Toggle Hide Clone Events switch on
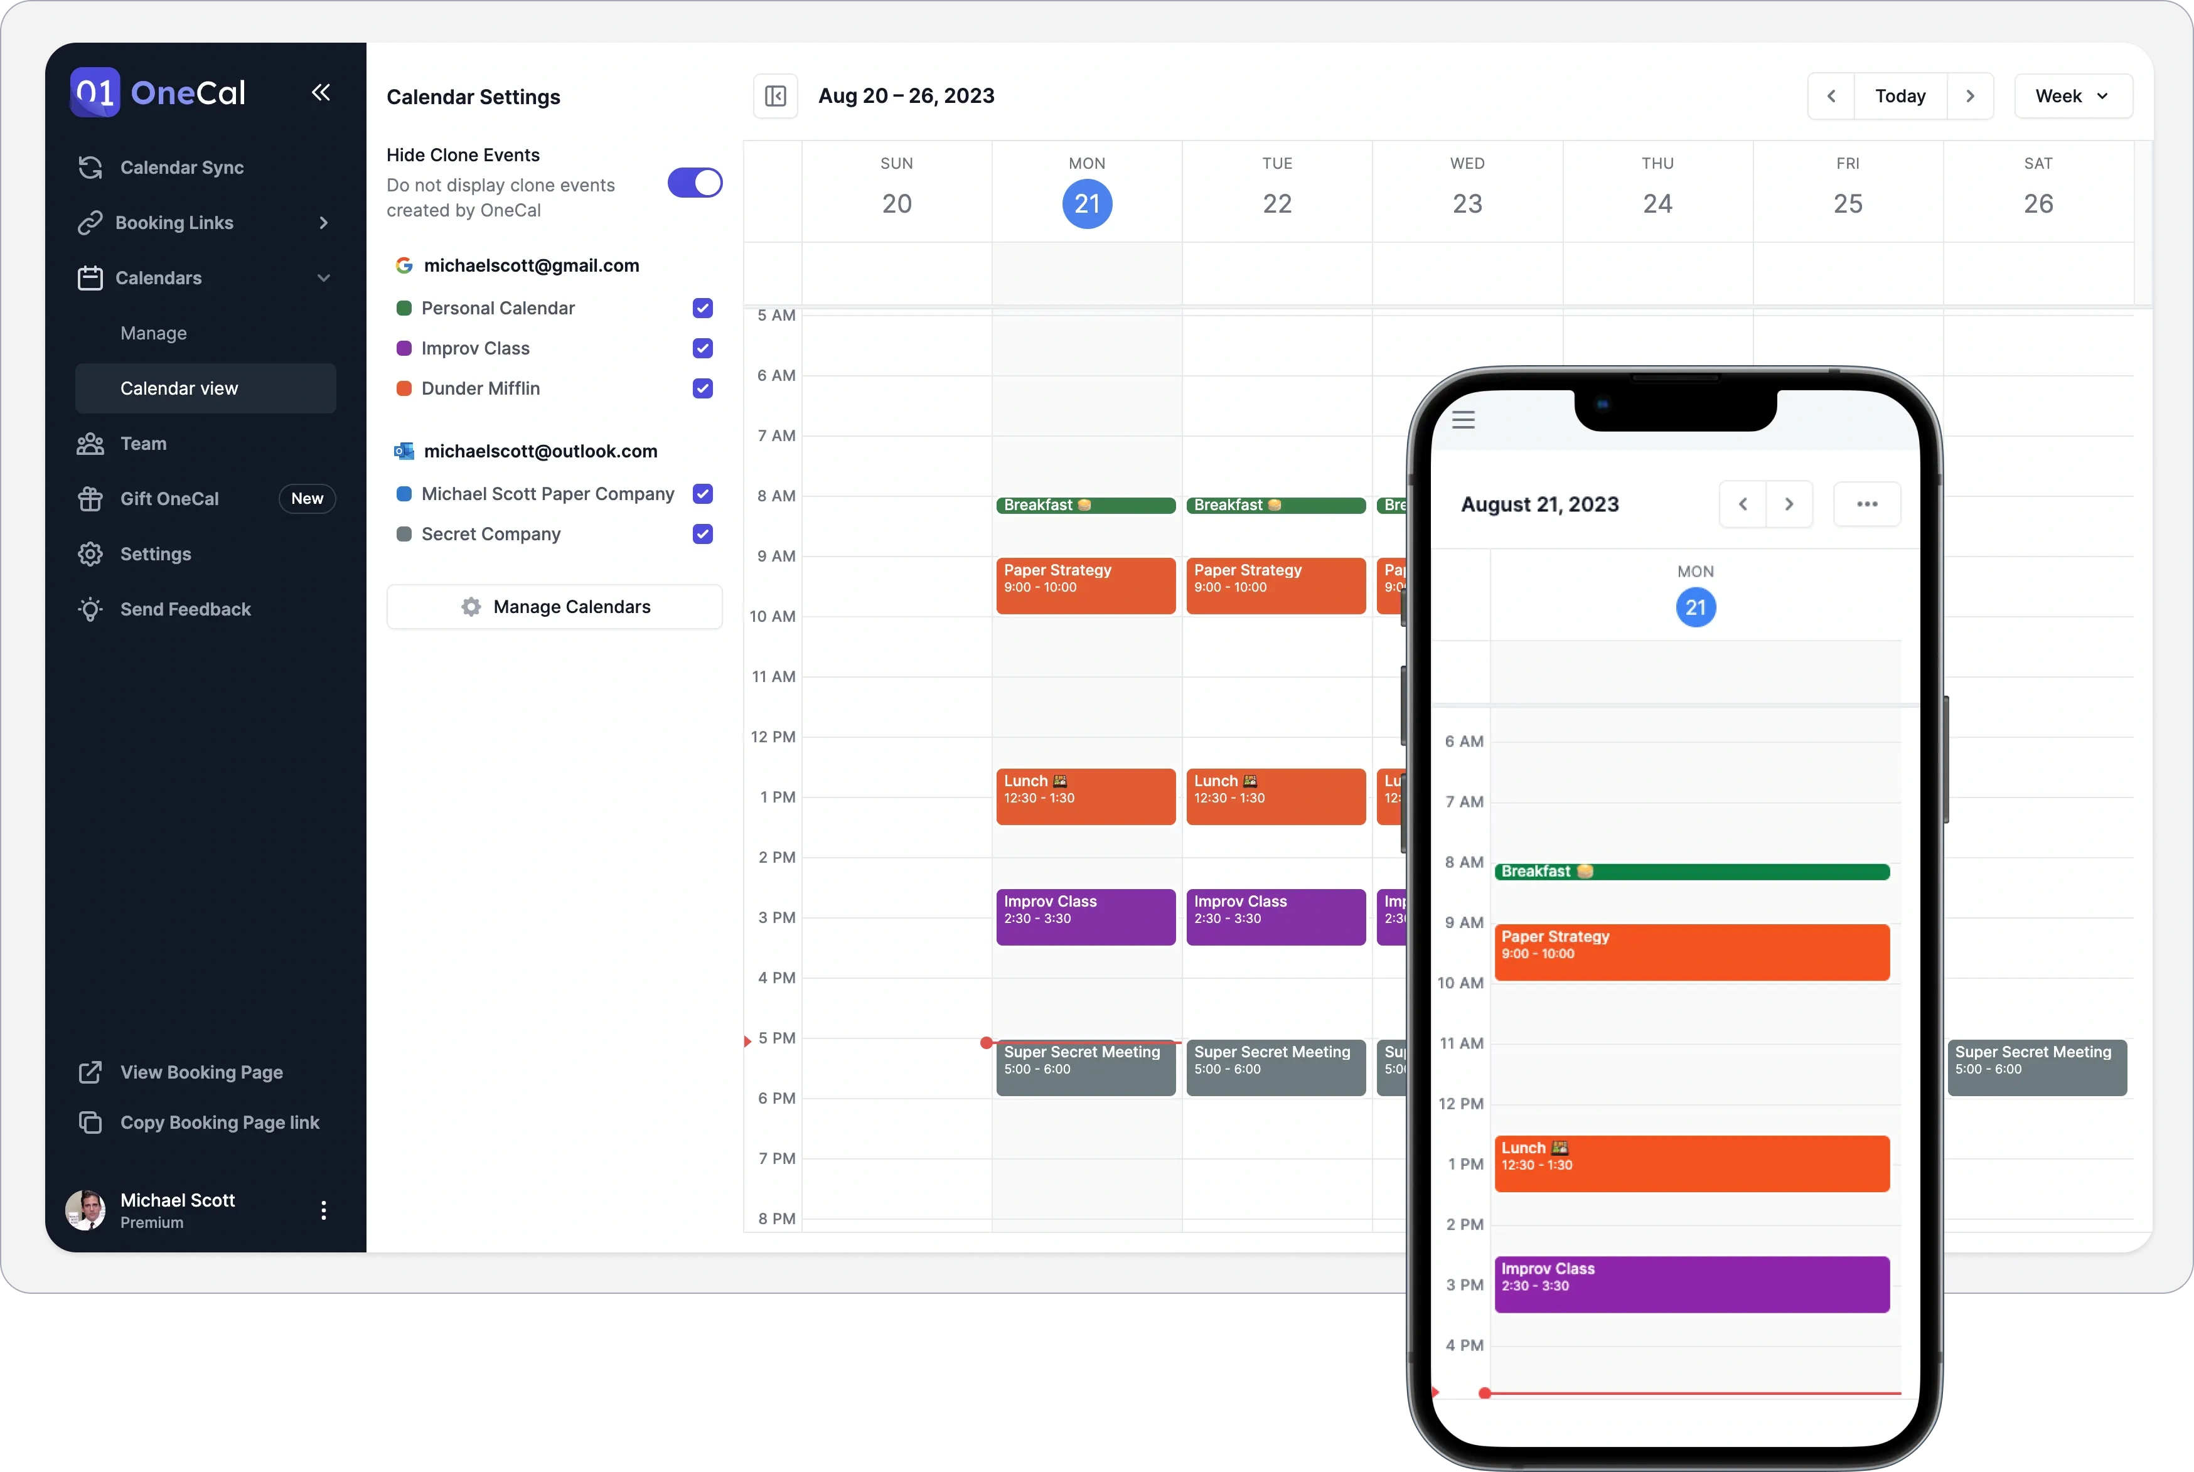The height and width of the screenshot is (1472, 2194). click(x=693, y=183)
